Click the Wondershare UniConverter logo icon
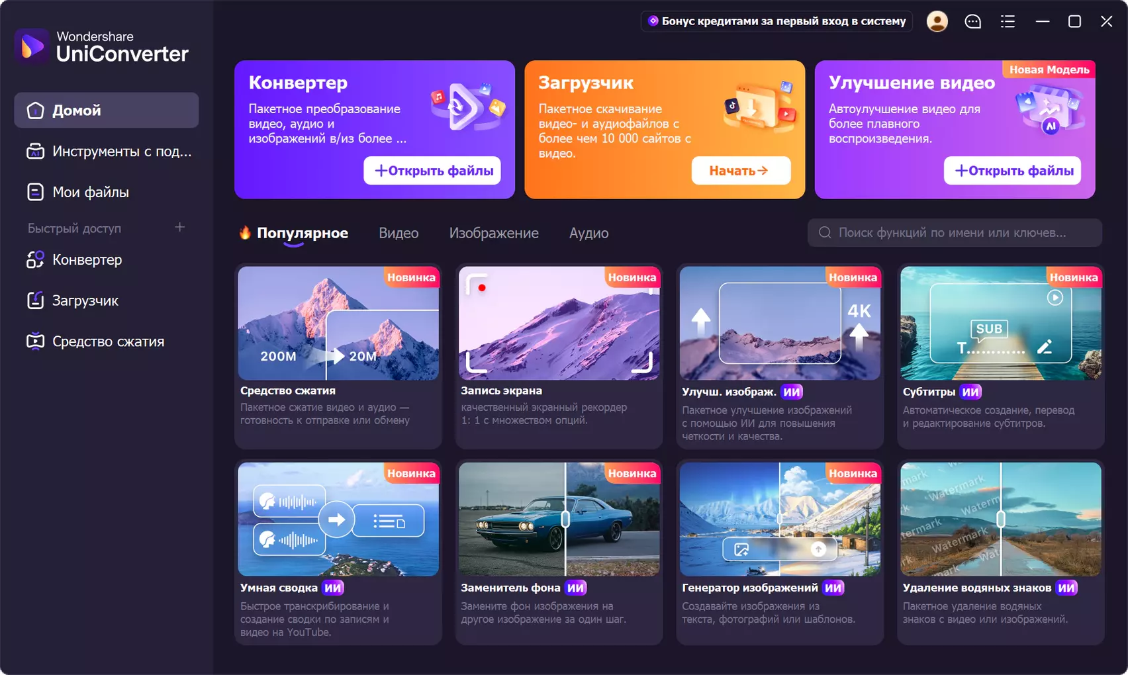 pos(32,46)
